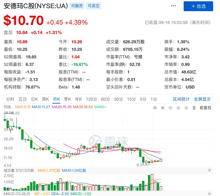This screenshot has width=220, height=196.
Task: Switch to the 周K chart tab
Action: click(x=45, y=99)
